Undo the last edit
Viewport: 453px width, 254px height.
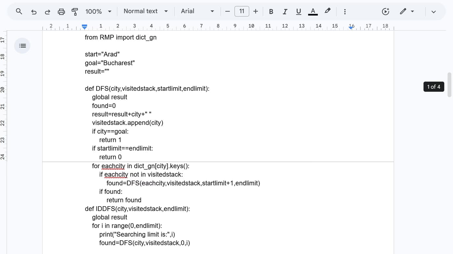[34, 12]
